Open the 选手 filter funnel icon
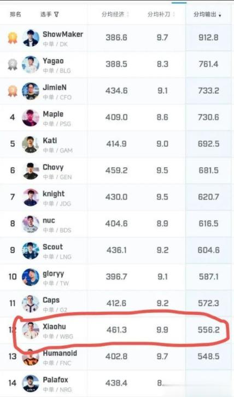This screenshot has height=397, width=234. [x=56, y=14]
